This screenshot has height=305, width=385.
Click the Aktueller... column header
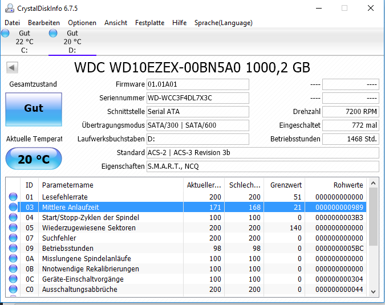tap(204, 185)
